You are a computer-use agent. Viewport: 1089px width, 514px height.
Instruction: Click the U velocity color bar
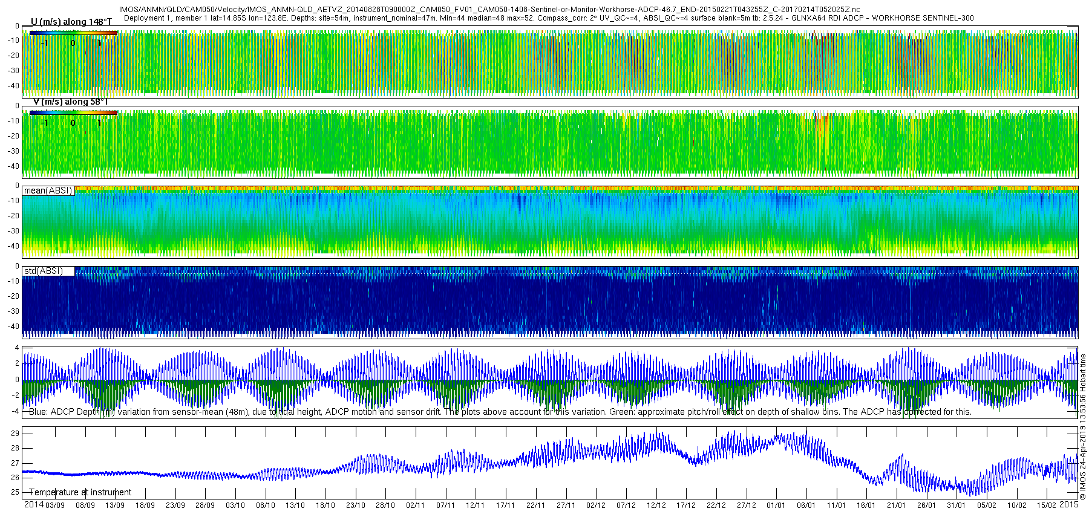(x=73, y=33)
